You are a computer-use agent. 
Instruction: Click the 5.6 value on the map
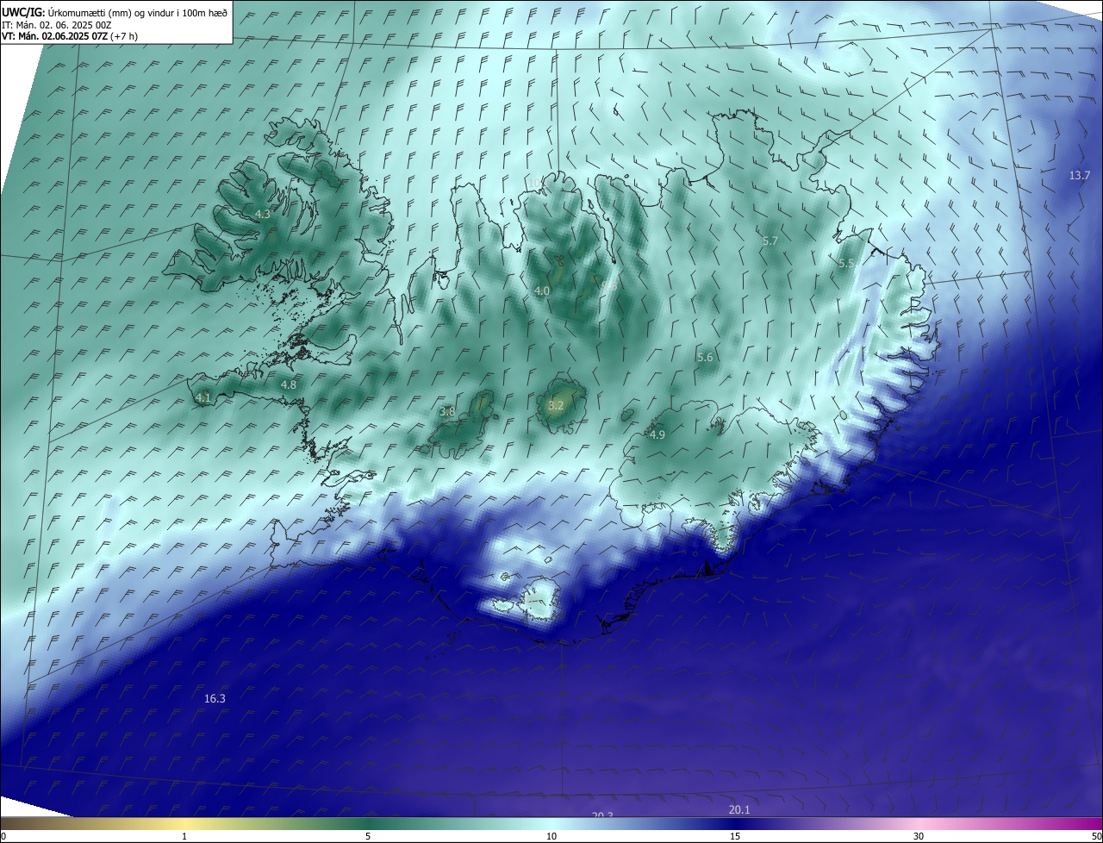coord(705,357)
